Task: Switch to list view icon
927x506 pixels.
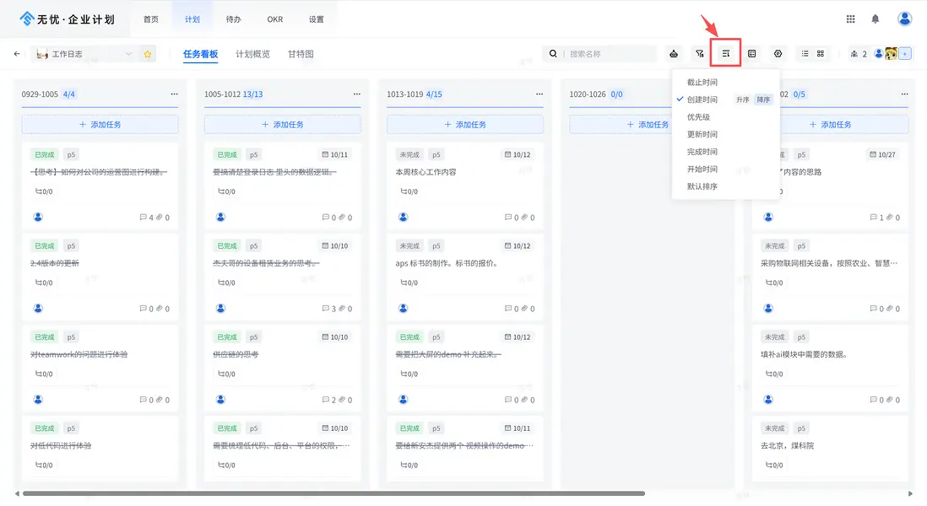Action: click(x=805, y=54)
